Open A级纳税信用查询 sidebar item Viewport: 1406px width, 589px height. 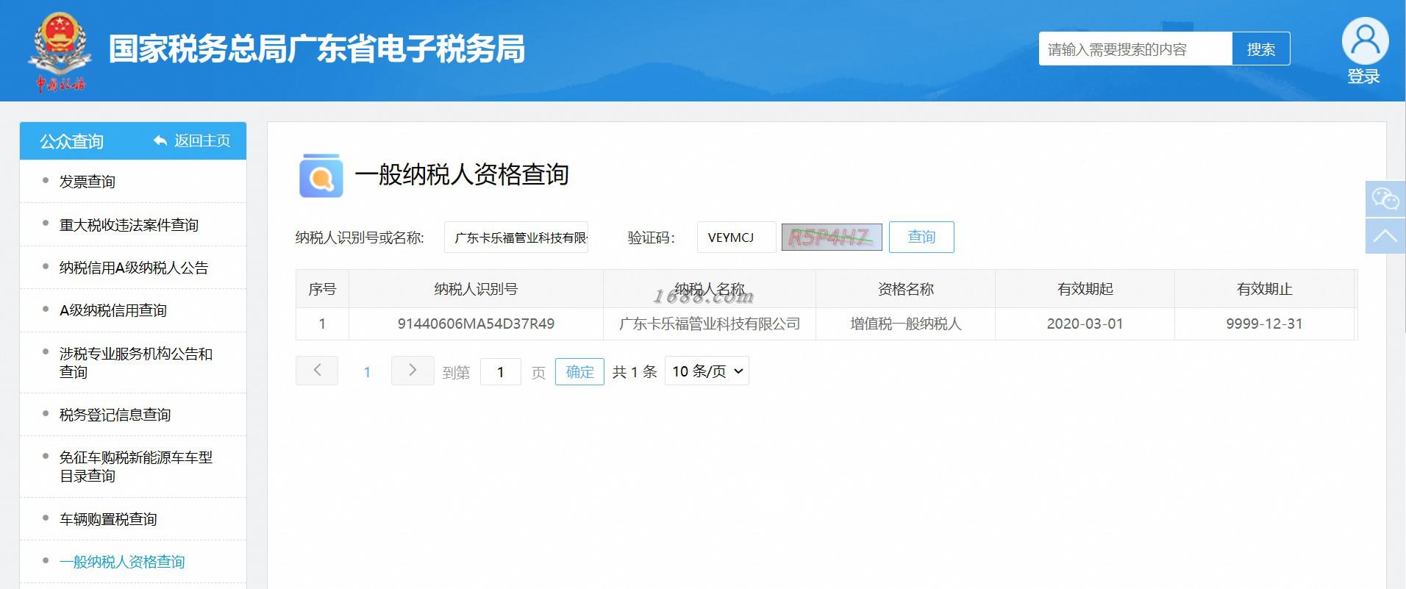113,310
